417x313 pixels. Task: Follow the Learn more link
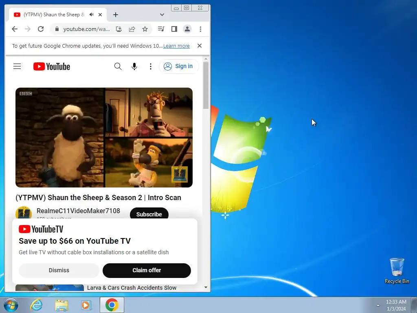[x=176, y=46]
